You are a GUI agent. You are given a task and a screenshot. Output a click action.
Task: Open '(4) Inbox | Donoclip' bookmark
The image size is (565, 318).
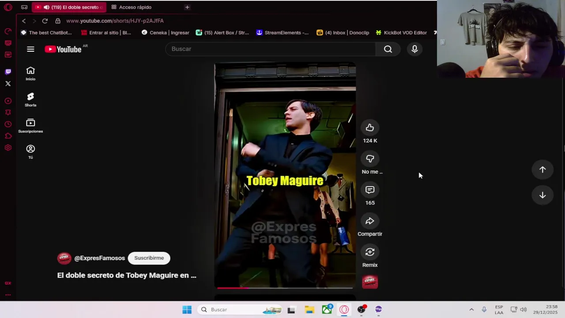coord(343,33)
